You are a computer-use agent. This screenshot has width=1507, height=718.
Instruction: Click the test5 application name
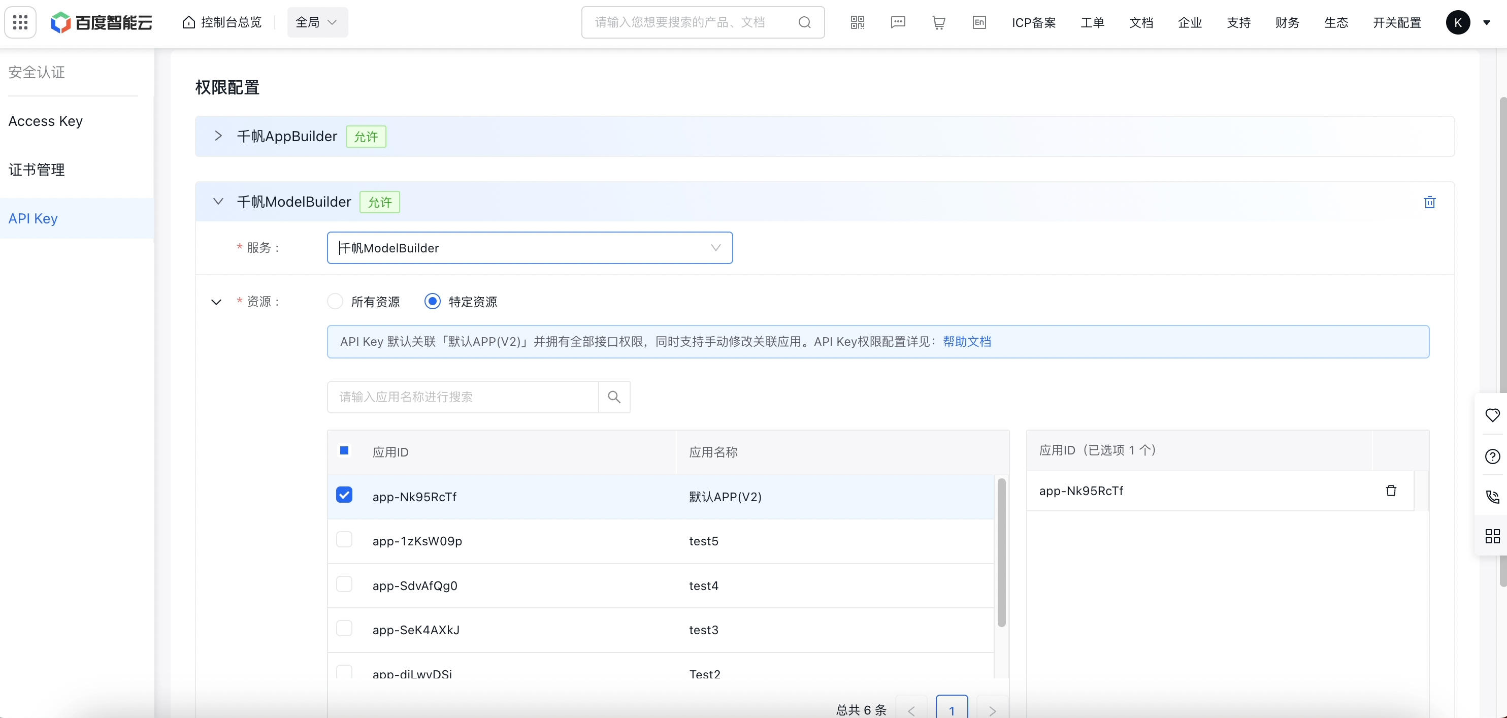click(x=703, y=541)
